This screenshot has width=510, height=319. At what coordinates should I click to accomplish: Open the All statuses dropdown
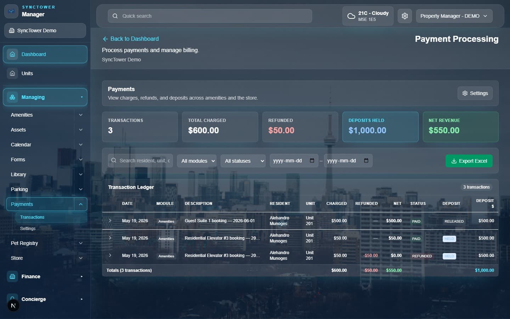[243, 161]
